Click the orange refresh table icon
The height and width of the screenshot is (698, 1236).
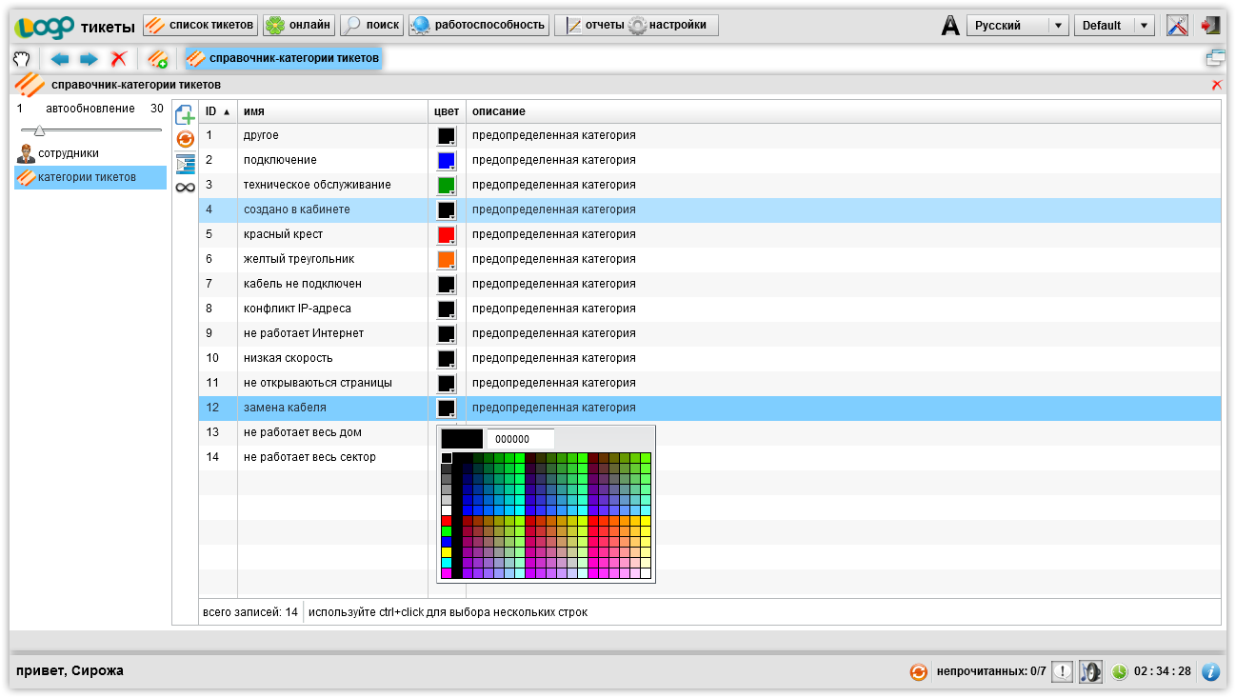click(185, 140)
